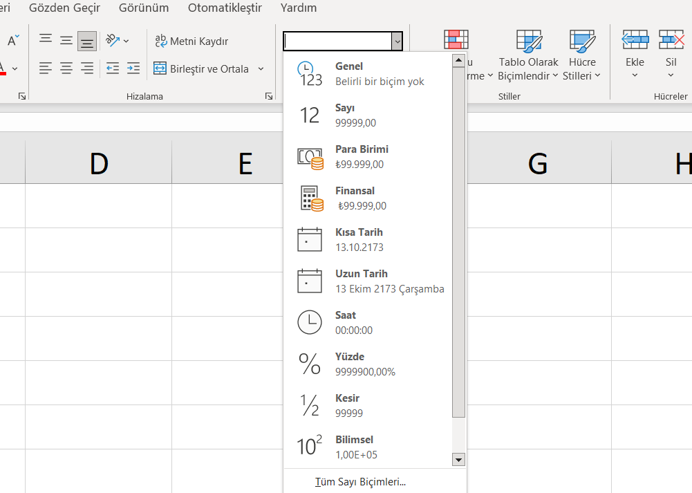The image size is (692, 493).
Task: Open the Görünüm tab
Action: (144, 8)
